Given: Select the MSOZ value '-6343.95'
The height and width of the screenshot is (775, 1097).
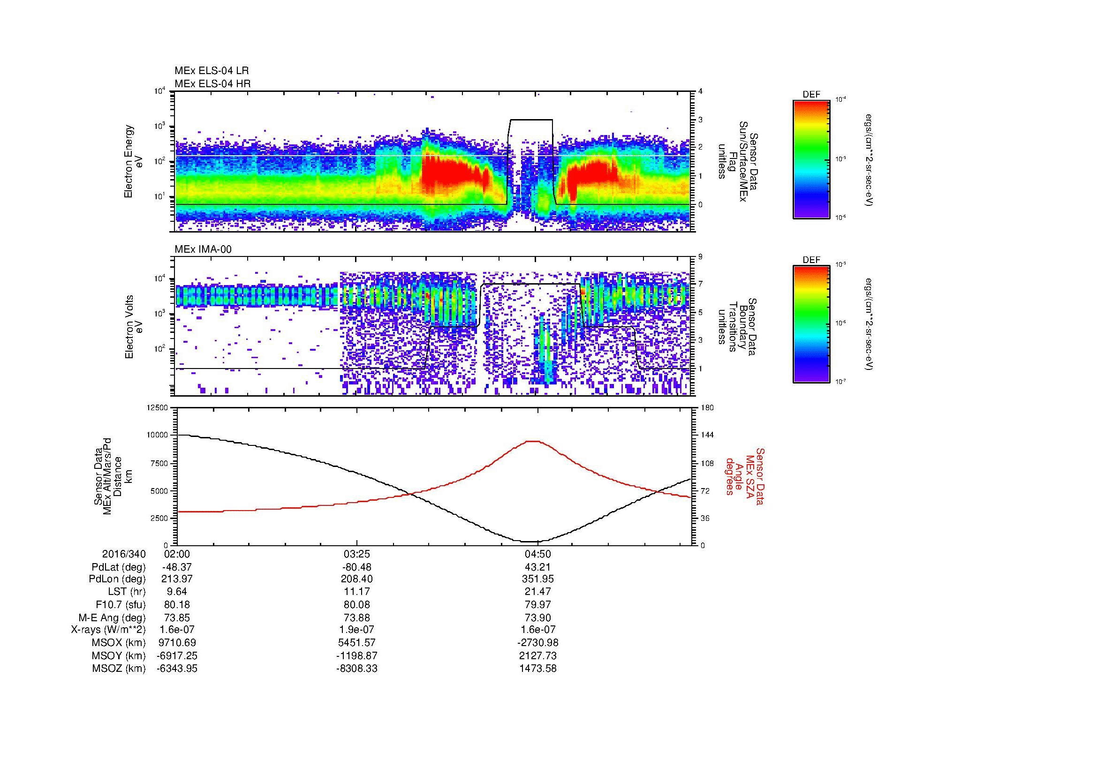Looking at the screenshot, I should [x=177, y=669].
